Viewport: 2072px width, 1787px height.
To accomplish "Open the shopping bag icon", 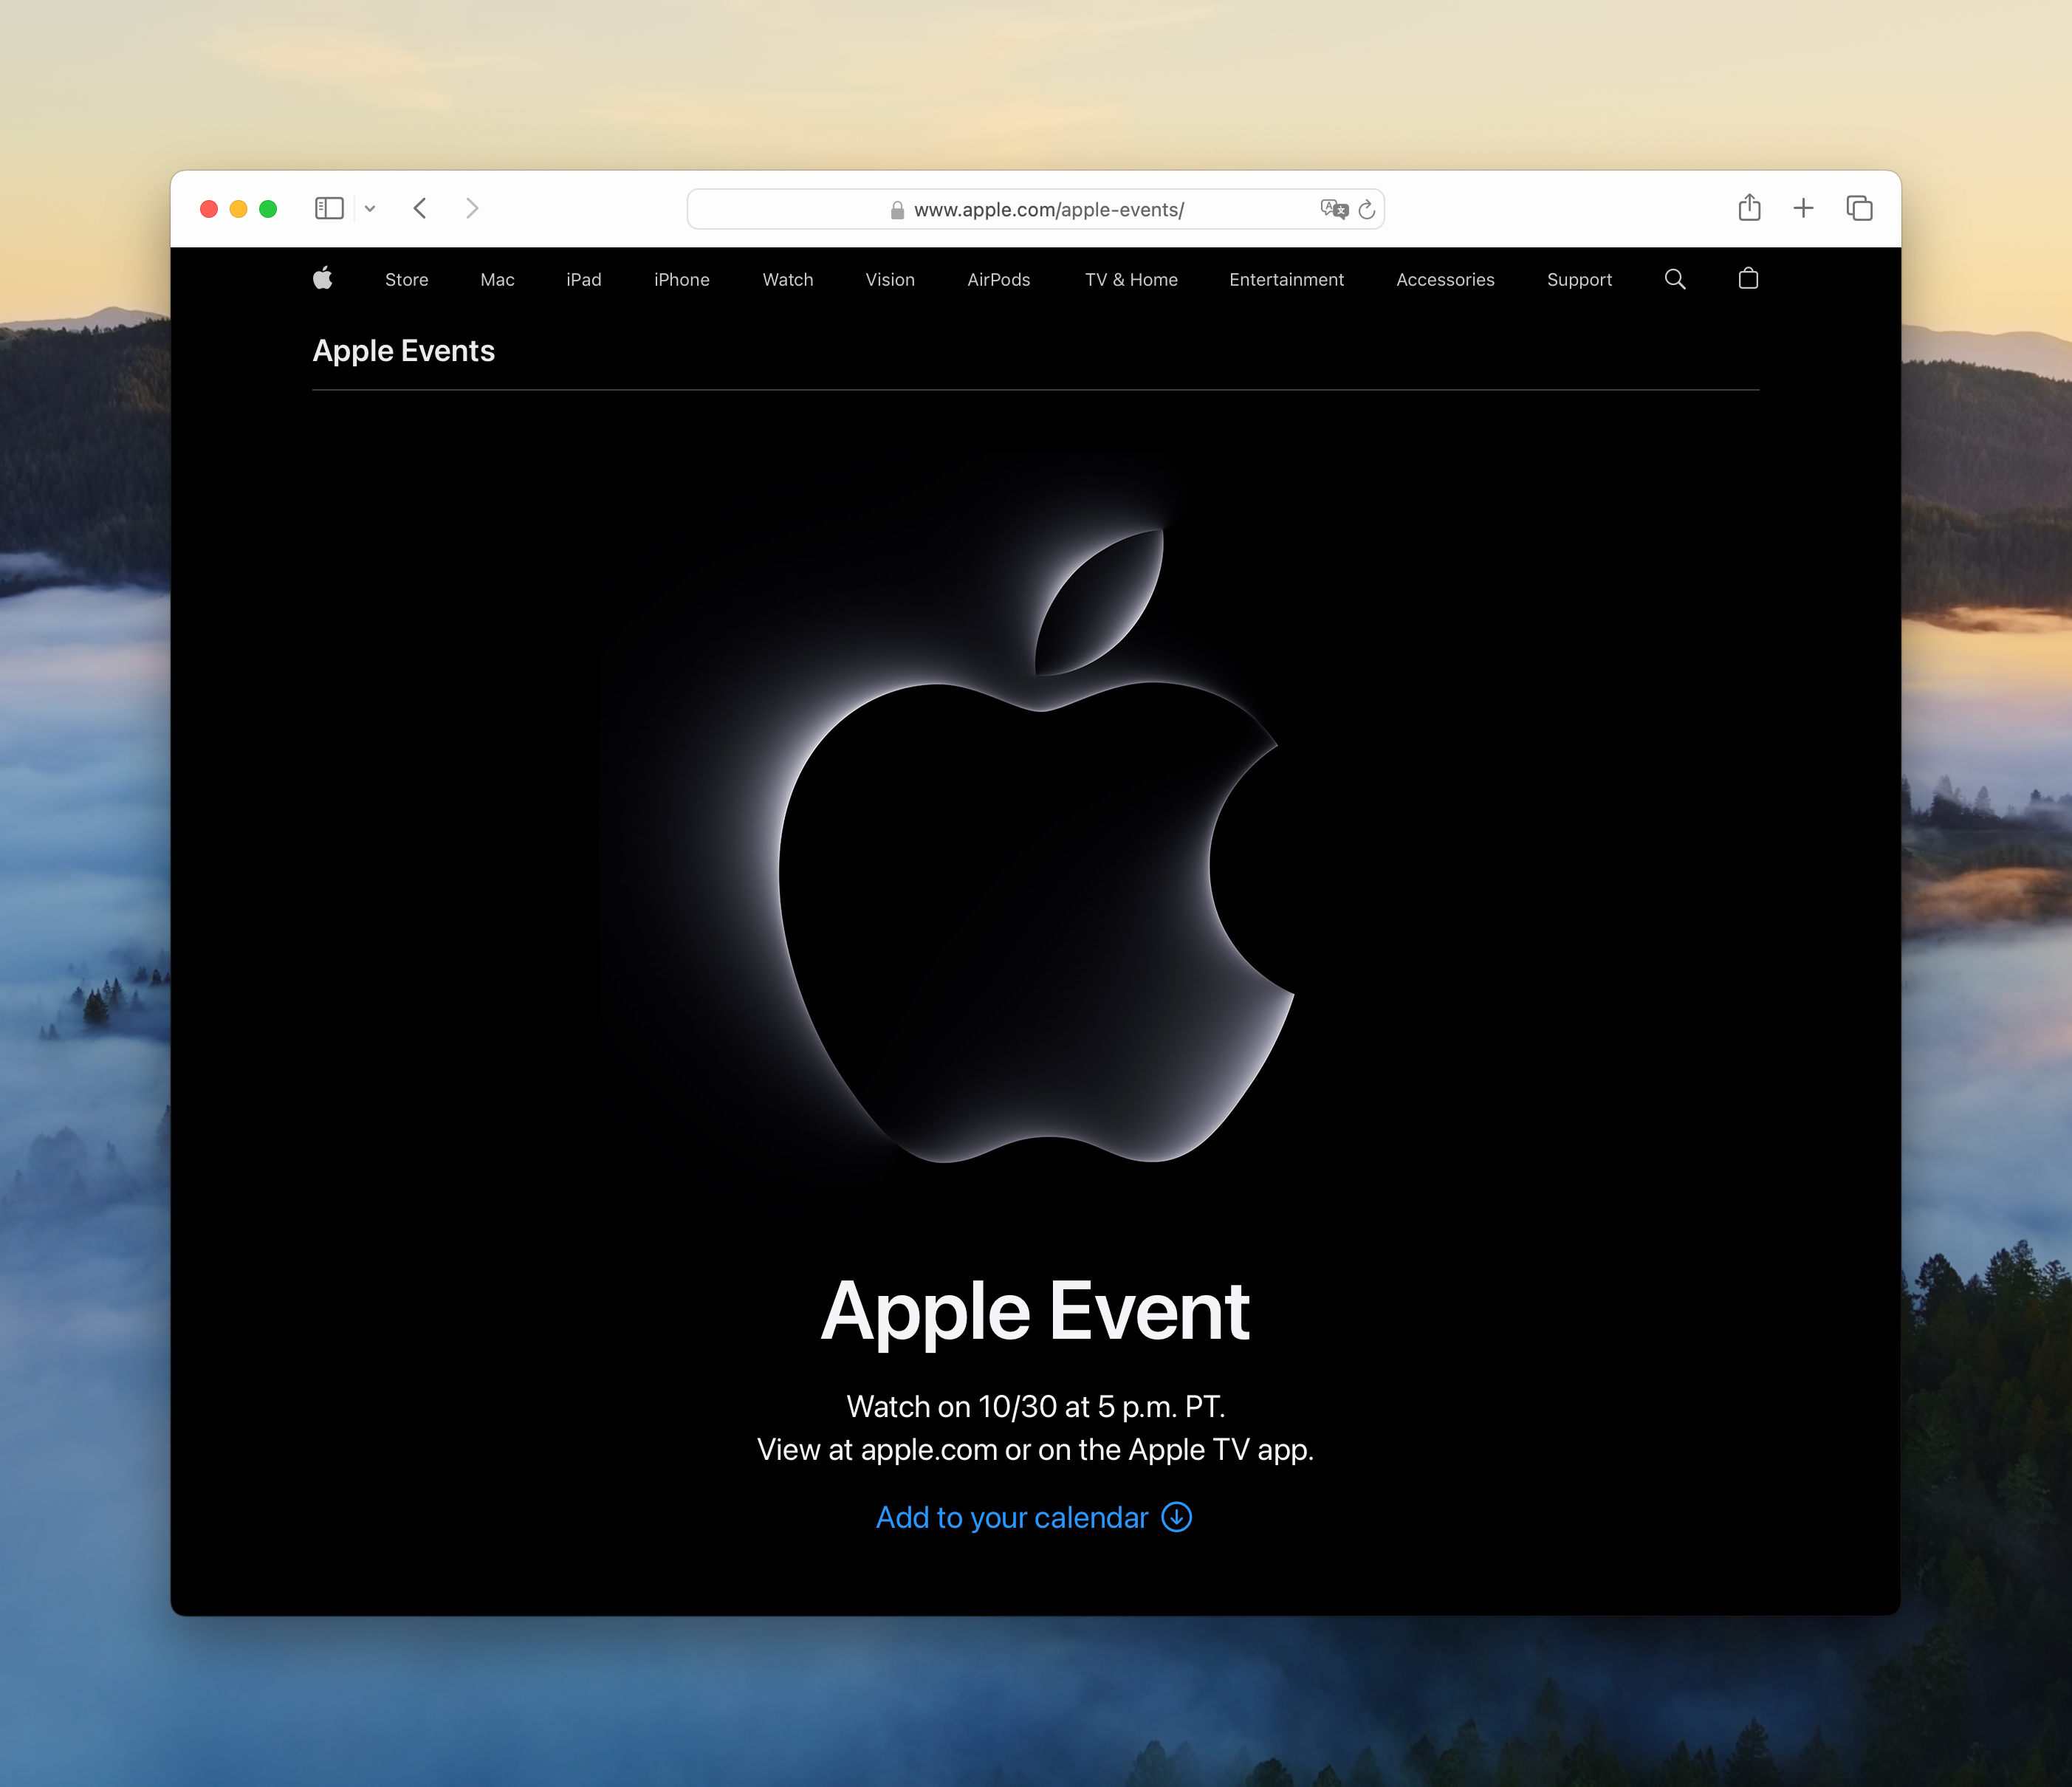I will click(x=1748, y=278).
